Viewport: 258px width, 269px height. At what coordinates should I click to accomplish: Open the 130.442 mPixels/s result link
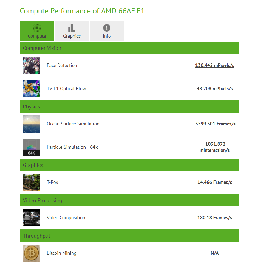point(215,65)
